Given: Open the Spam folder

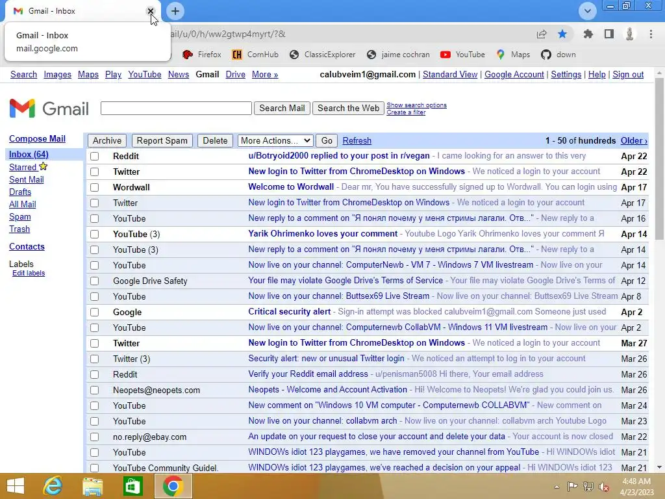Looking at the screenshot, I should (x=20, y=217).
